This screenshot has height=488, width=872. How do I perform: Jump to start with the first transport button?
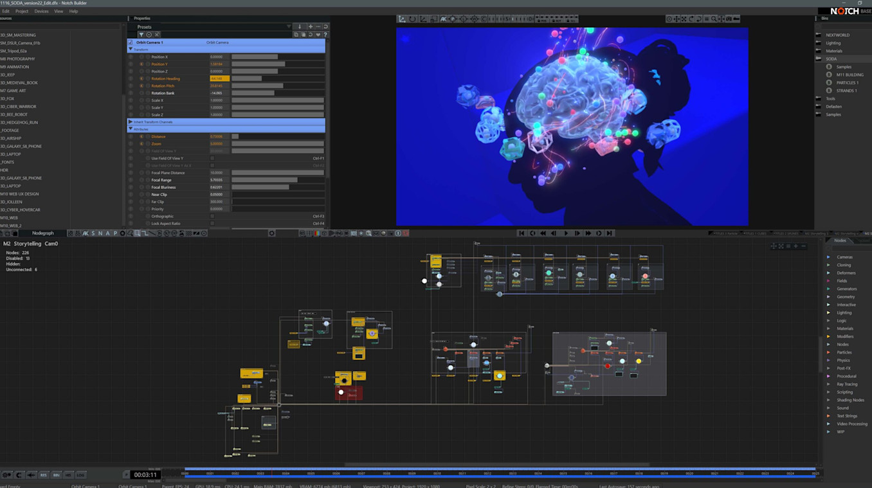click(522, 233)
